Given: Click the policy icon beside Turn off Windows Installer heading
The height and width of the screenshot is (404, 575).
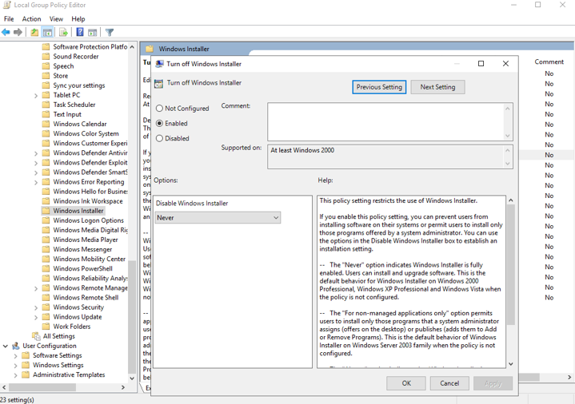Looking at the screenshot, I should [158, 83].
